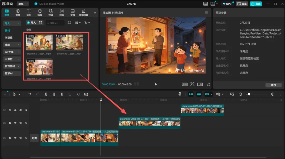285x159 pixels.
Task: Click the timeline zoom-out minus icon
Action: [240, 94]
